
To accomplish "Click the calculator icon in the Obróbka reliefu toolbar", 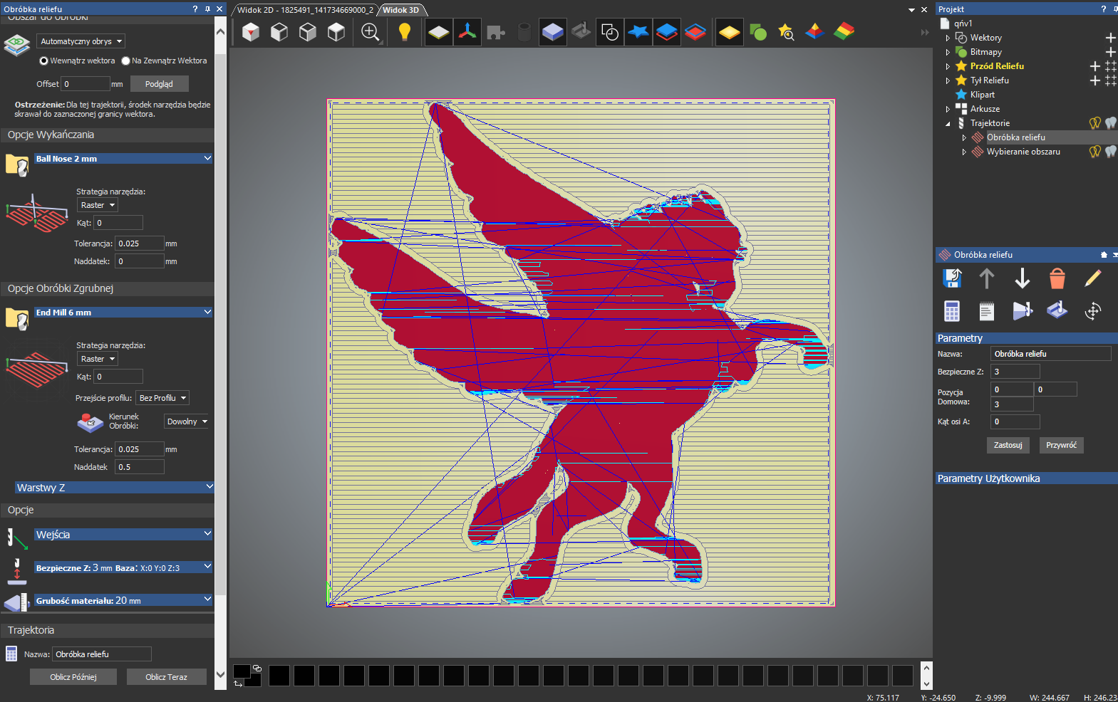I will click(x=952, y=311).
